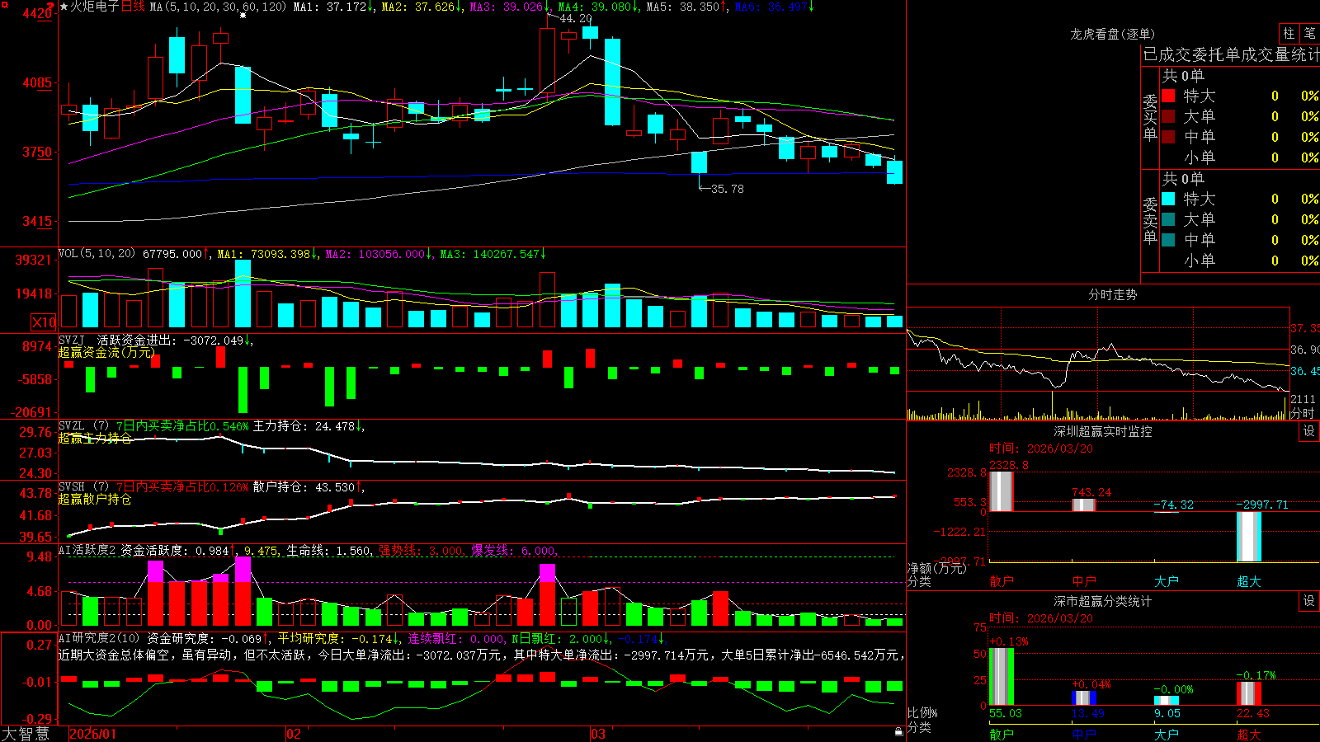Screen dimensions: 1320x742
Task: Open 设 settings for 深圳超赢实时监控
Action: pyautogui.click(x=1309, y=431)
